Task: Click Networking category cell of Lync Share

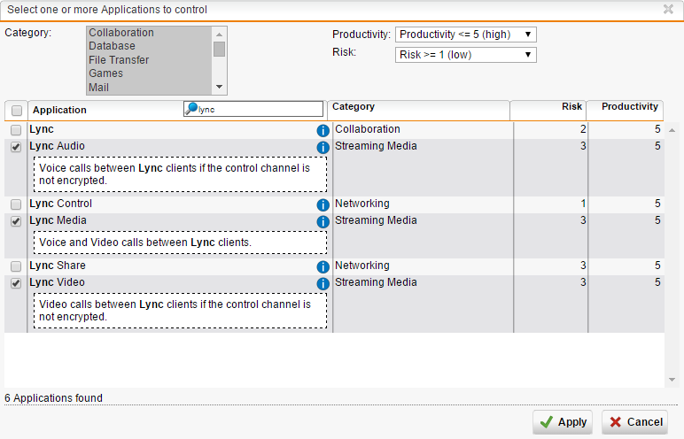Action: 362,266
